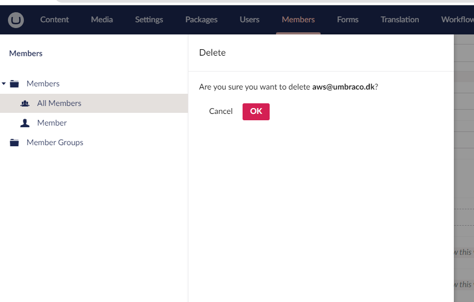Confirm deletion with the OK button
The width and height of the screenshot is (474, 302).
point(256,112)
